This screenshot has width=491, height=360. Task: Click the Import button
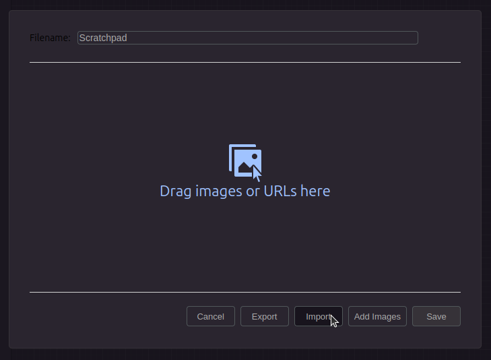pyautogui.click(x=318, y=316)
